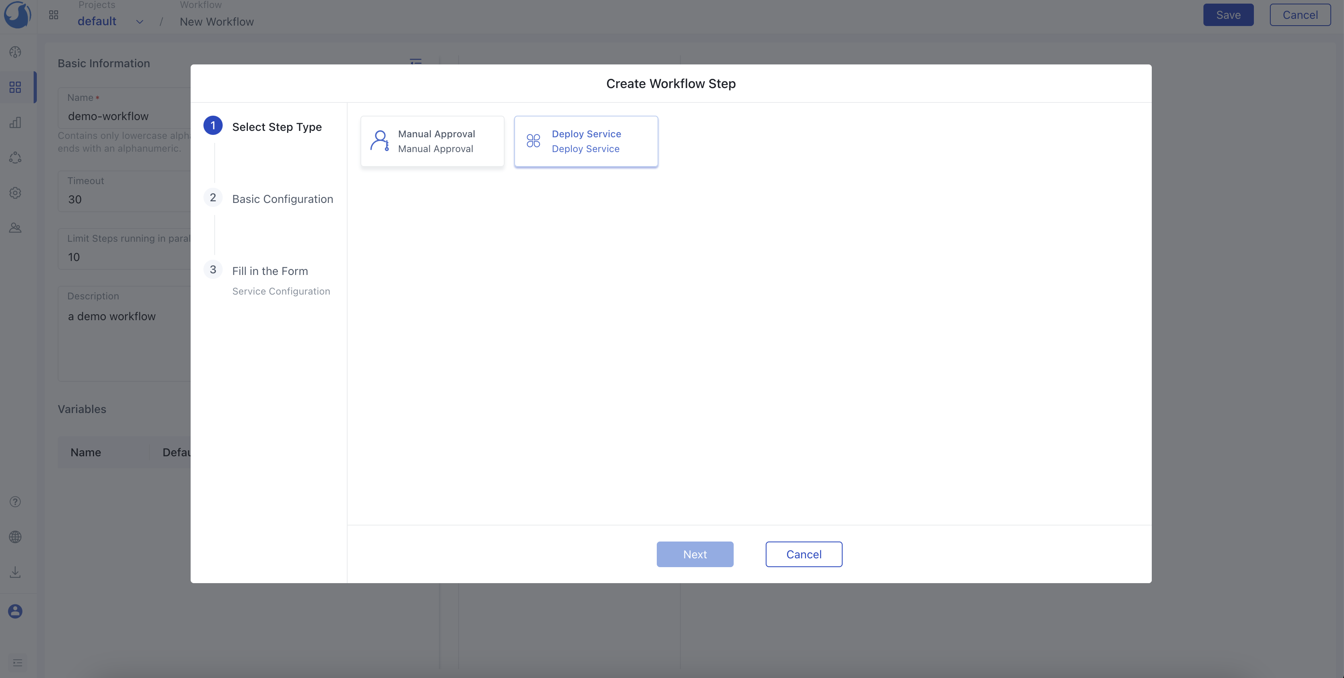Select the Manual Approval step type
This screenshot has height=678, width=1344.
432,141
